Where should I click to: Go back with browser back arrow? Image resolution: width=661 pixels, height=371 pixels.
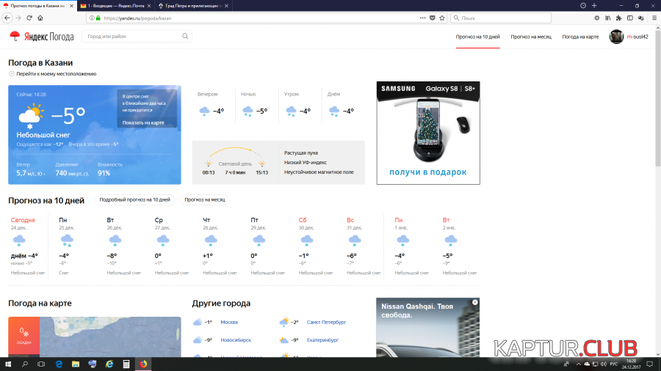(7, 18)
